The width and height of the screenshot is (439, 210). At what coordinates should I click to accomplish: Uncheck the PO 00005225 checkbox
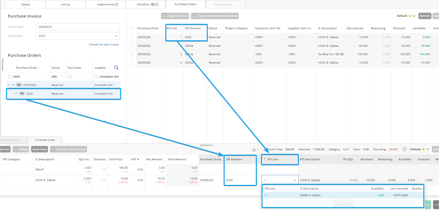tap(13, 85)
